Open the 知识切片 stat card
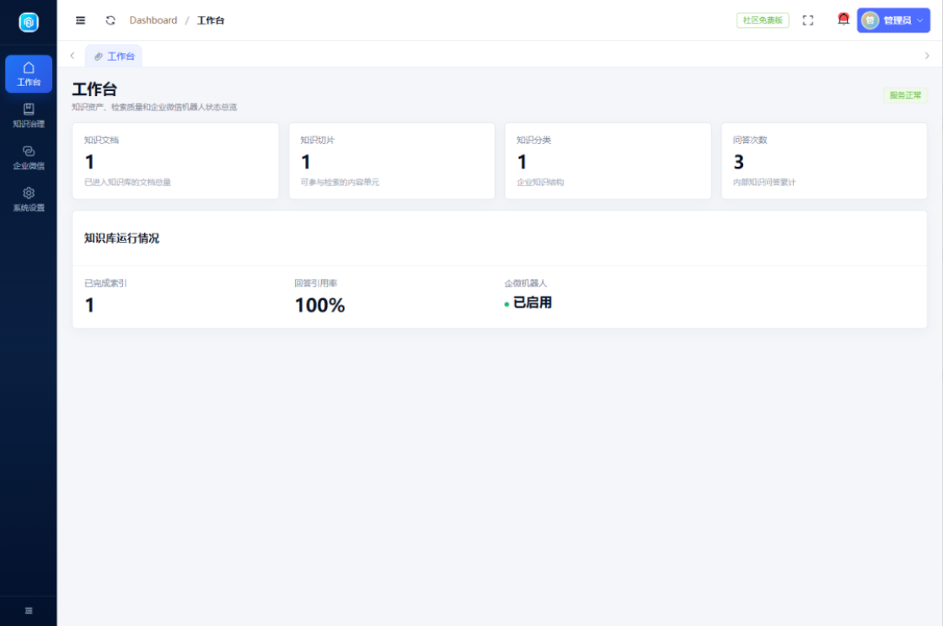Screen dimensions: 943x626 click(392, 161)
